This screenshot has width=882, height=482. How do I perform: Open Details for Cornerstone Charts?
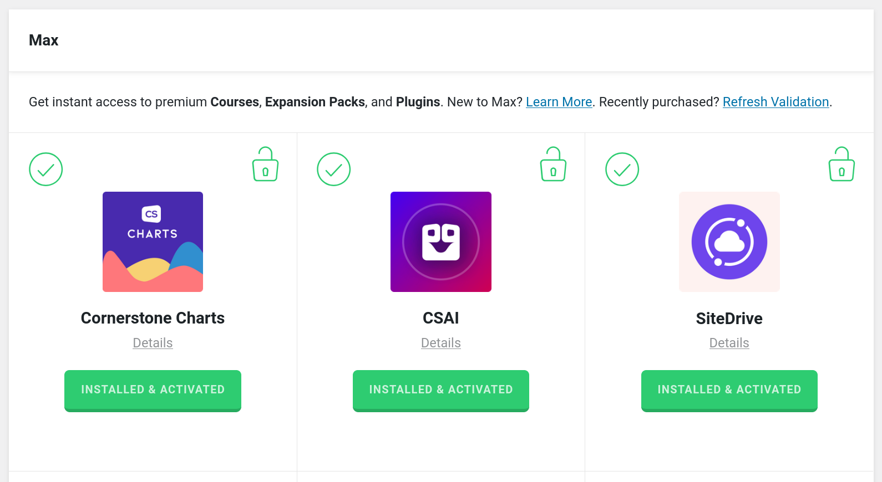[x=153, y=343]
